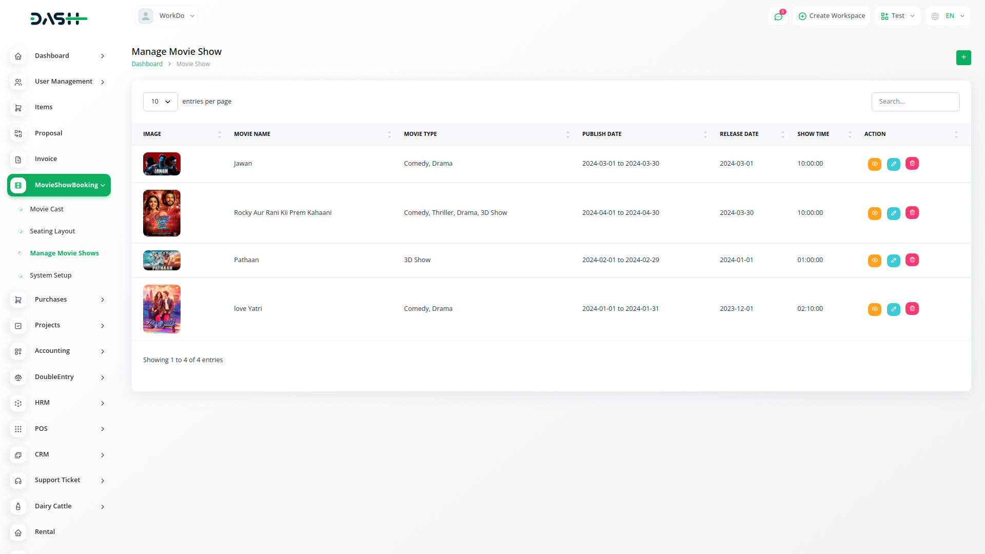Click eye icon for love Yatri
The image size is (985, 554).
pos(874,309)
